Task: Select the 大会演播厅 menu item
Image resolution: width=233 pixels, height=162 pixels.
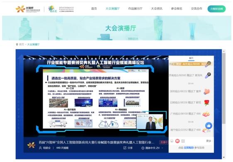Action: pyautogui.click(x=112, y=9)
